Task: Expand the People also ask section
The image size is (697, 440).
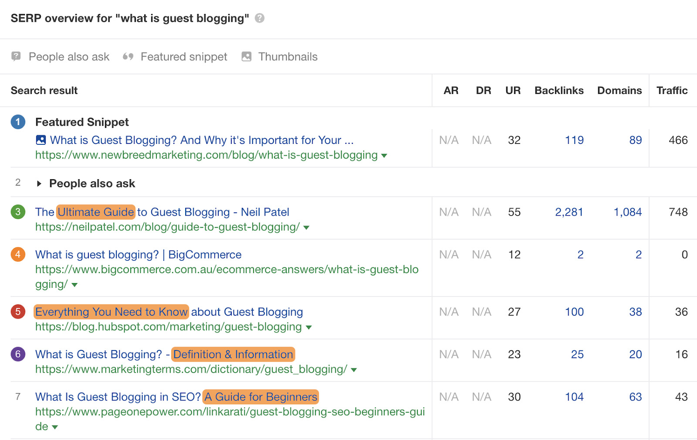Action: [x=38, y=183]
